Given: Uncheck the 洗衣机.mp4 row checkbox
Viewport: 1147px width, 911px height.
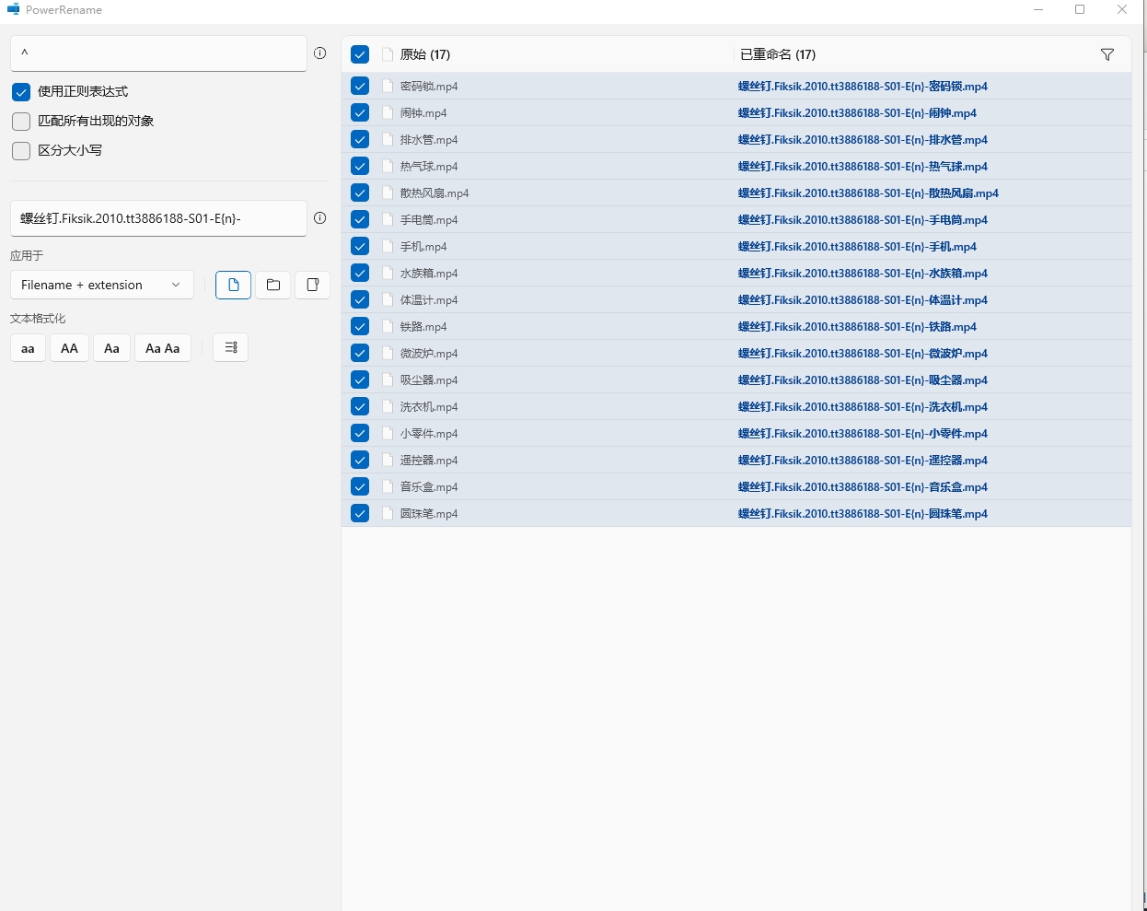Looking at the screenshot, I should tap(360, 406).
